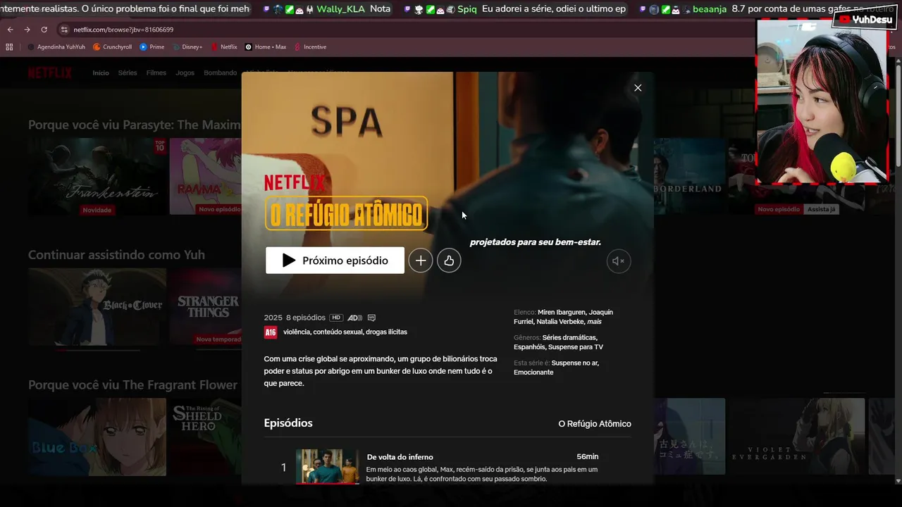Click the Assista já badge
The image size is (902, 507).
(x=821, y=209)
